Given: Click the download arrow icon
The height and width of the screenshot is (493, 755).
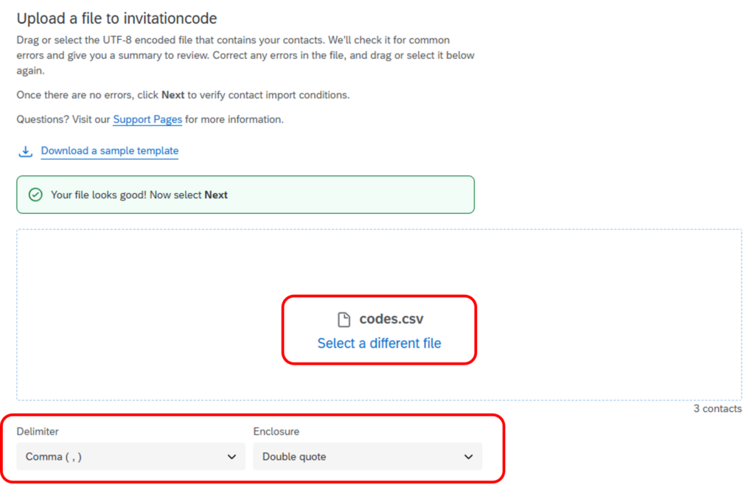Looking at the screenshot, I should (26, 151).
